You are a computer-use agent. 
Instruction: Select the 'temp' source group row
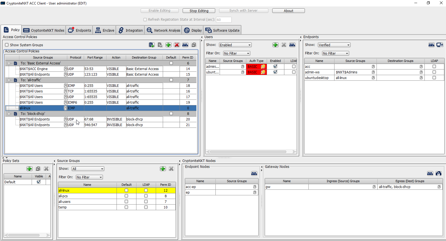coord(117,207)
